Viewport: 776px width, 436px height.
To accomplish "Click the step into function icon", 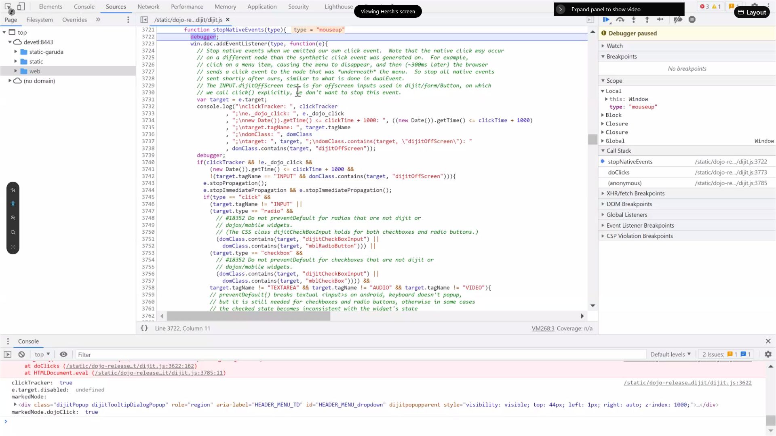I will click(x=633, y=19).
